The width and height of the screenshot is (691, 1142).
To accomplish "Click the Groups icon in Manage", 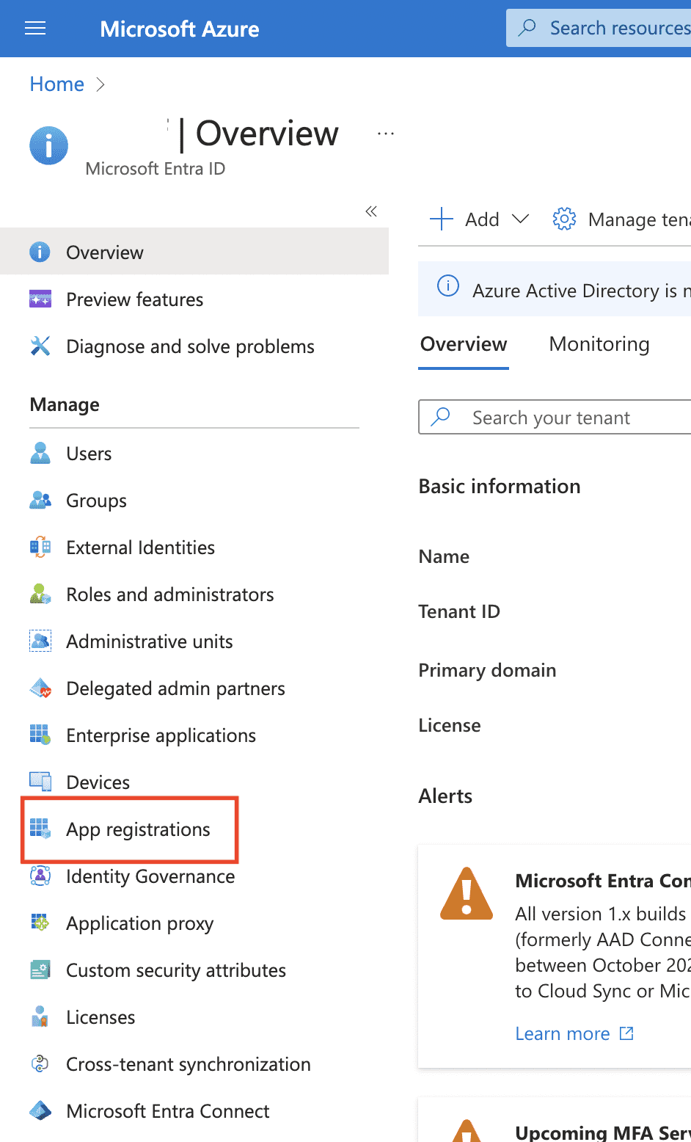I will click(40, 501).
